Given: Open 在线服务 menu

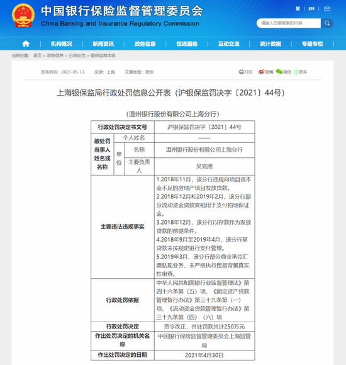Looking at the screenshot, I should point(187,44).
